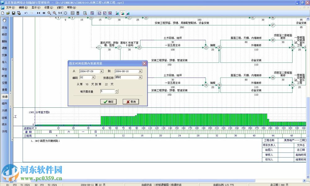Toggle the 资源 sidebar mode
This screenshot has height=186, width=310.
4,97
